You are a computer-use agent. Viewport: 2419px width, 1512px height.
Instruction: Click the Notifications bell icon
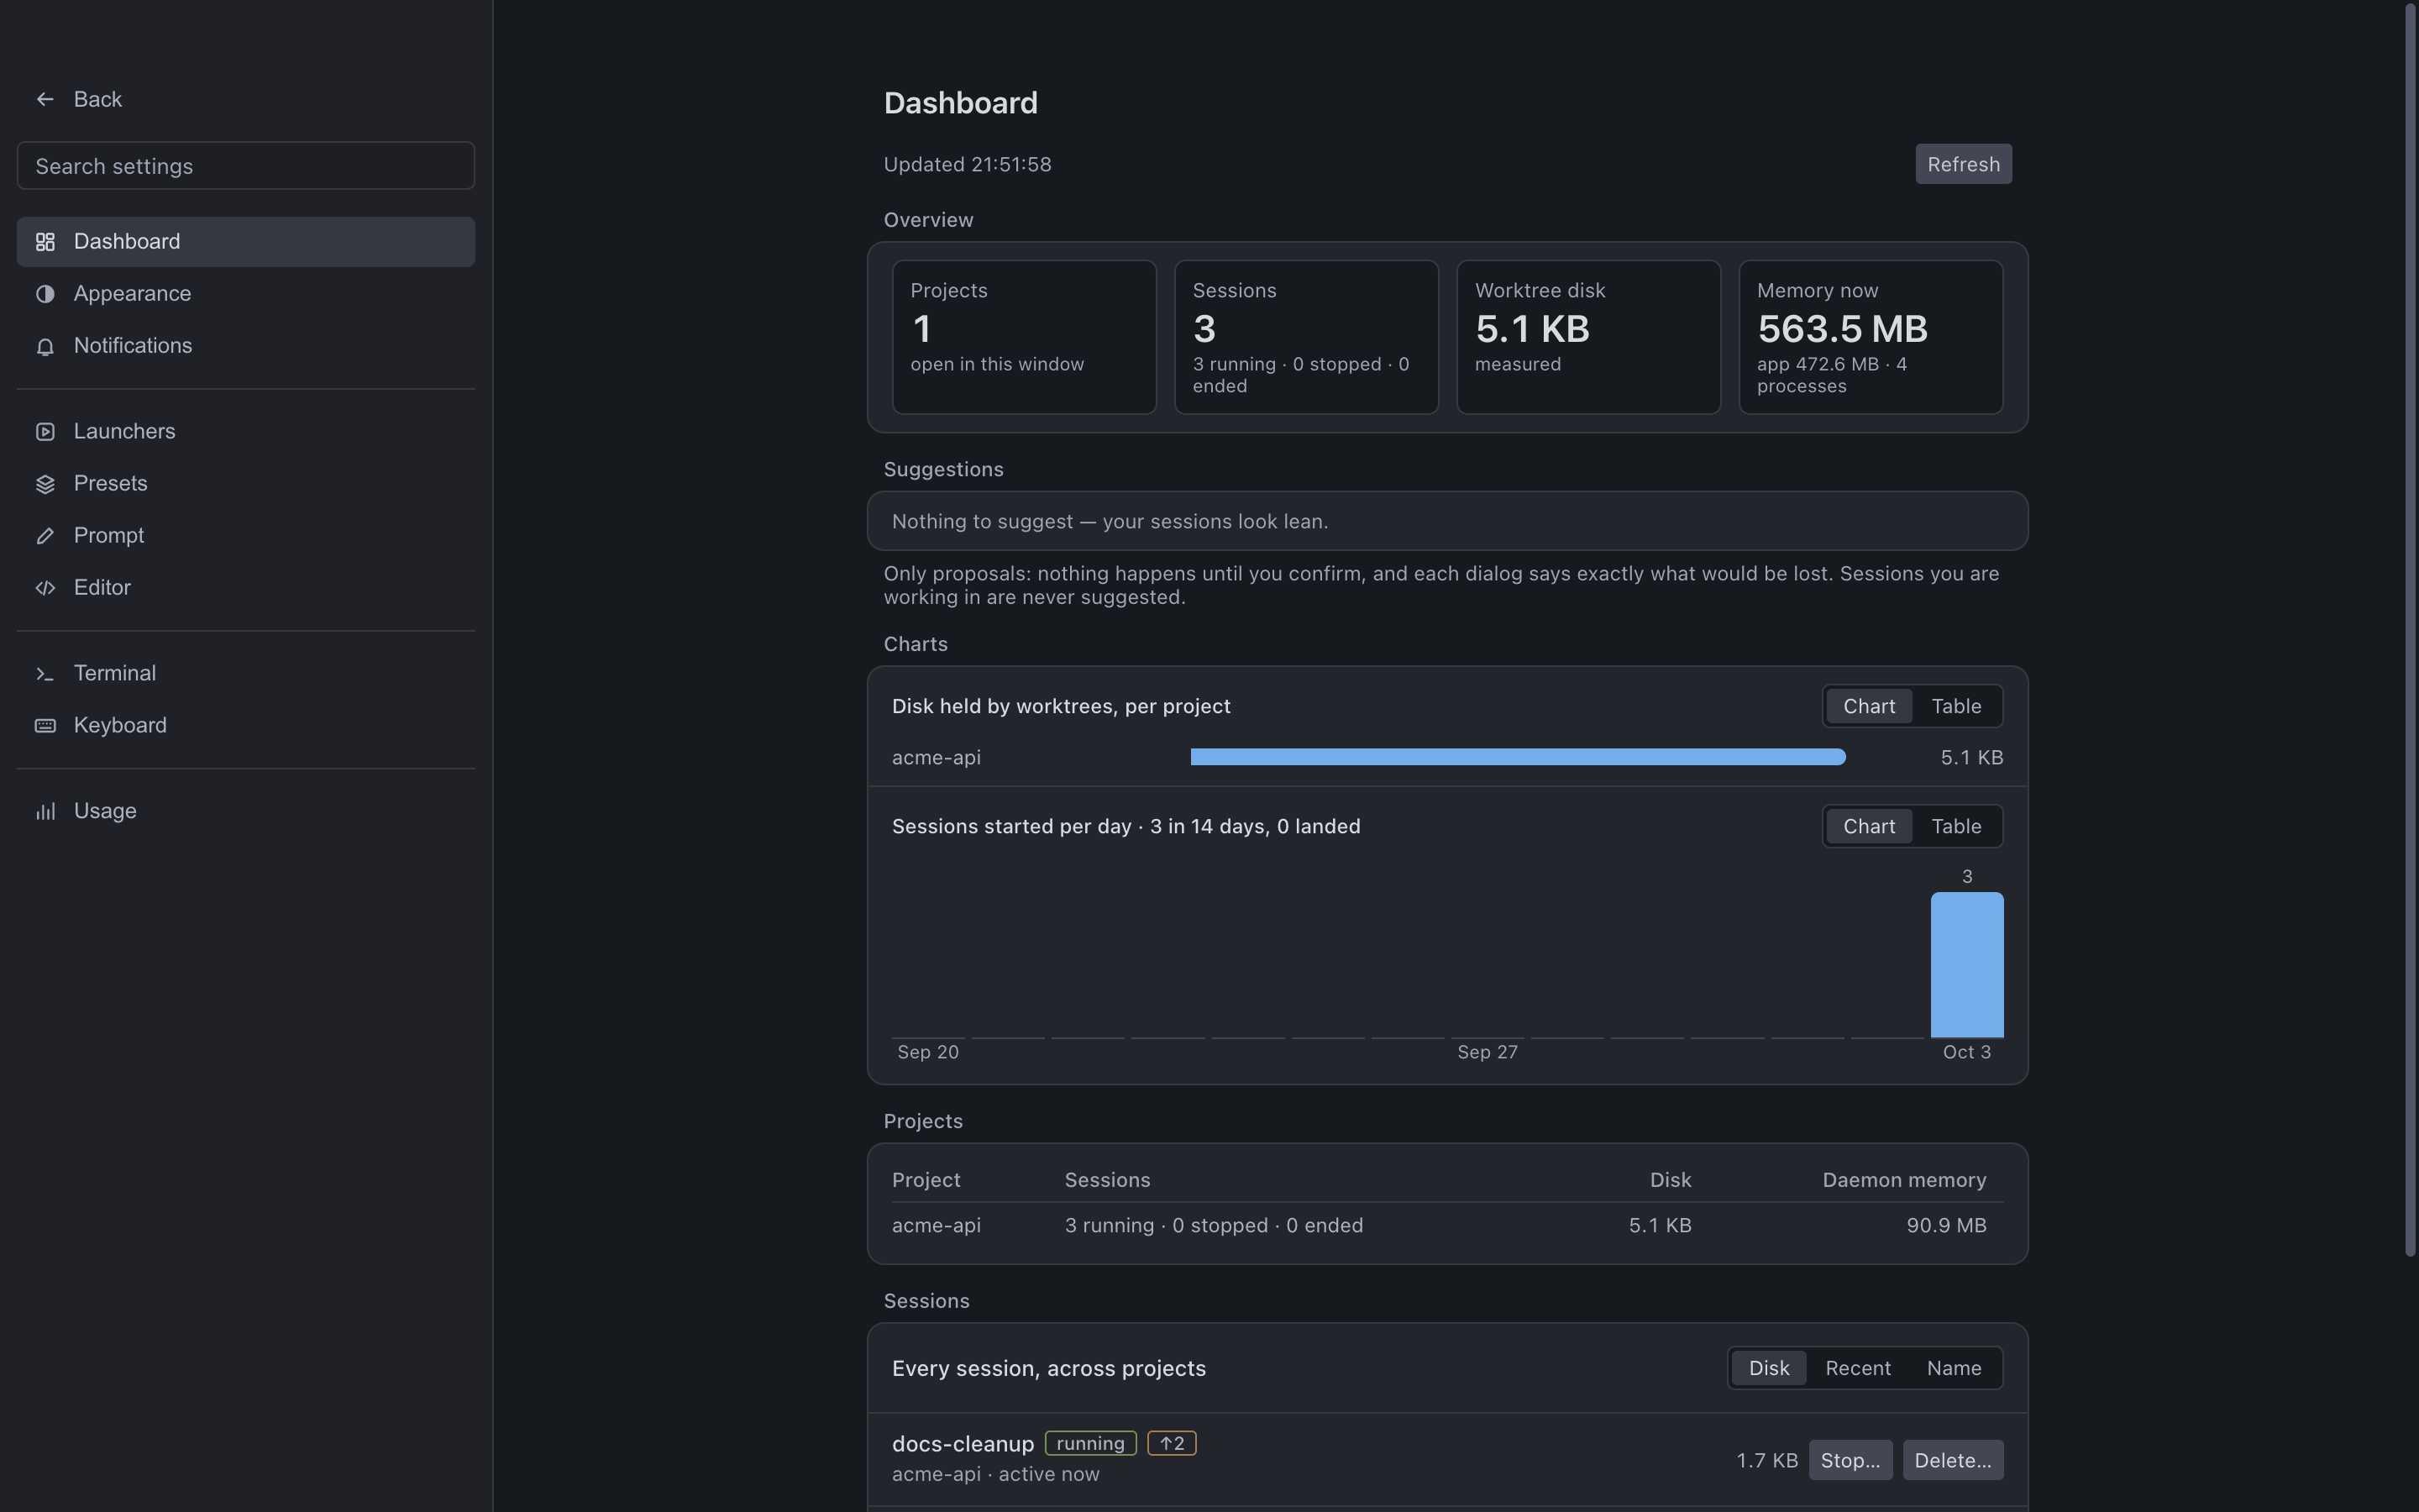45,346
